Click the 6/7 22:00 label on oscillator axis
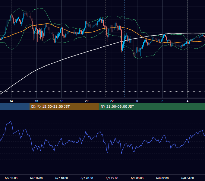 (112, 178)
